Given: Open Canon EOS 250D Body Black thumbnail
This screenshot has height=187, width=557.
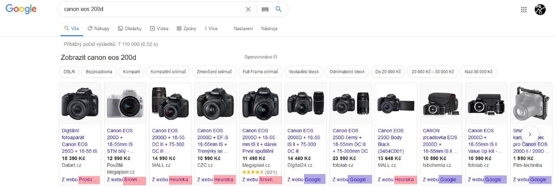Looking at the screenshot, I should (395, 104).
